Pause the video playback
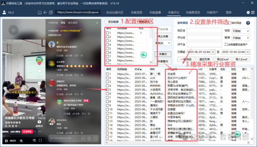Viewport: 257px width, 147px height. [6, 141]
